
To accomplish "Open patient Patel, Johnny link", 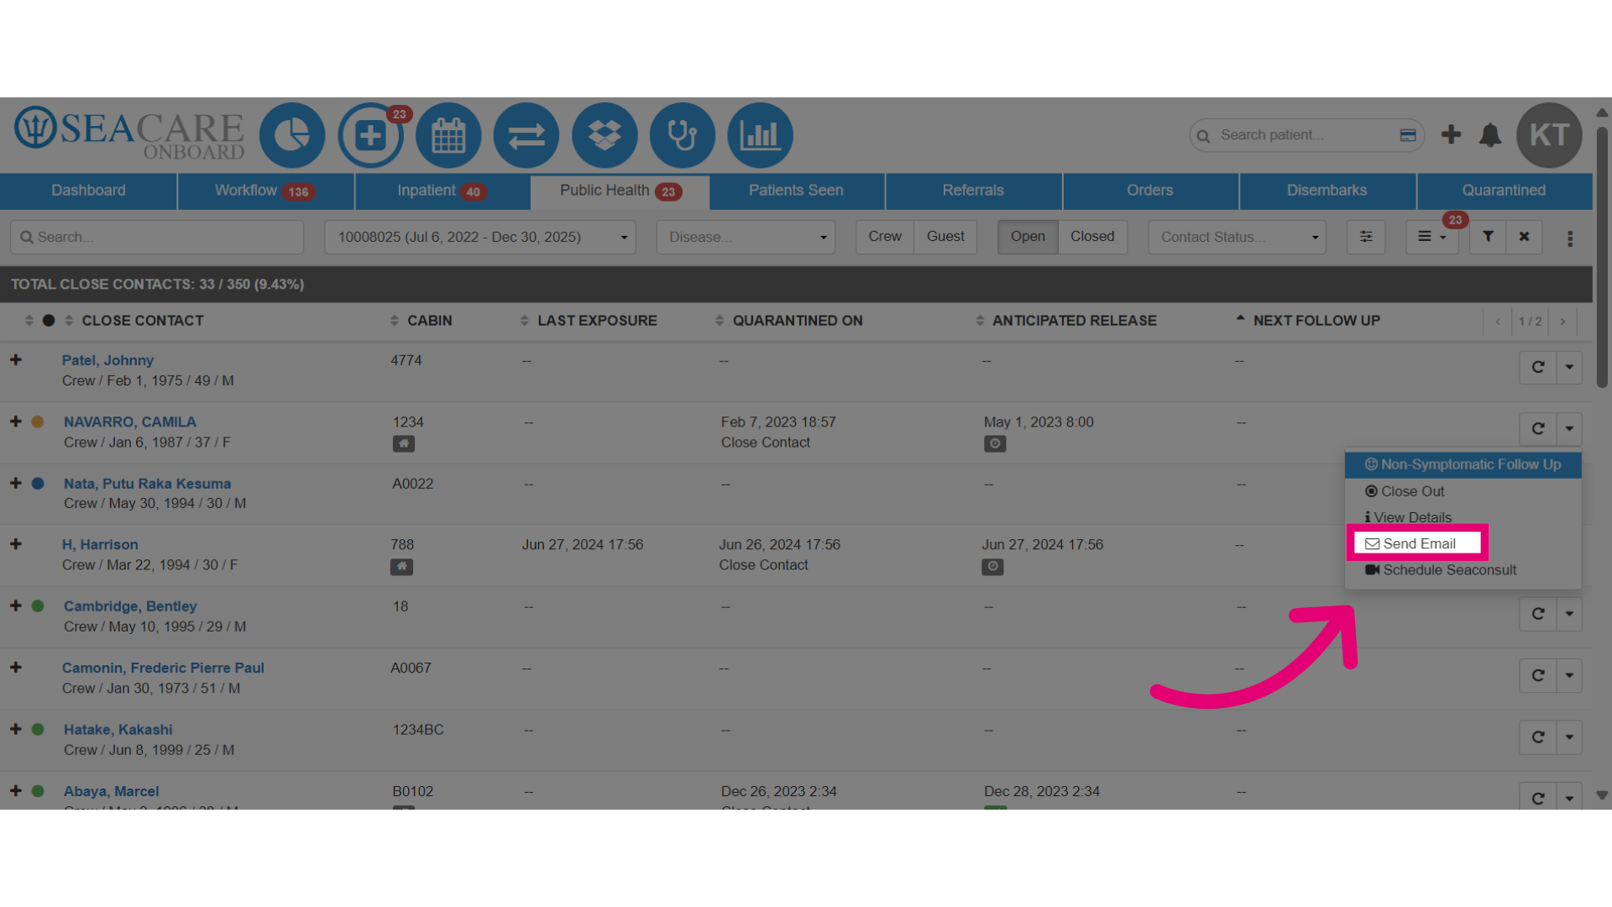I will tap(107, 360).
